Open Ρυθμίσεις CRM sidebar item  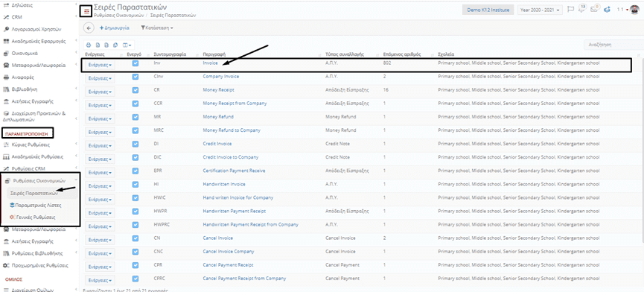point(28,168)
